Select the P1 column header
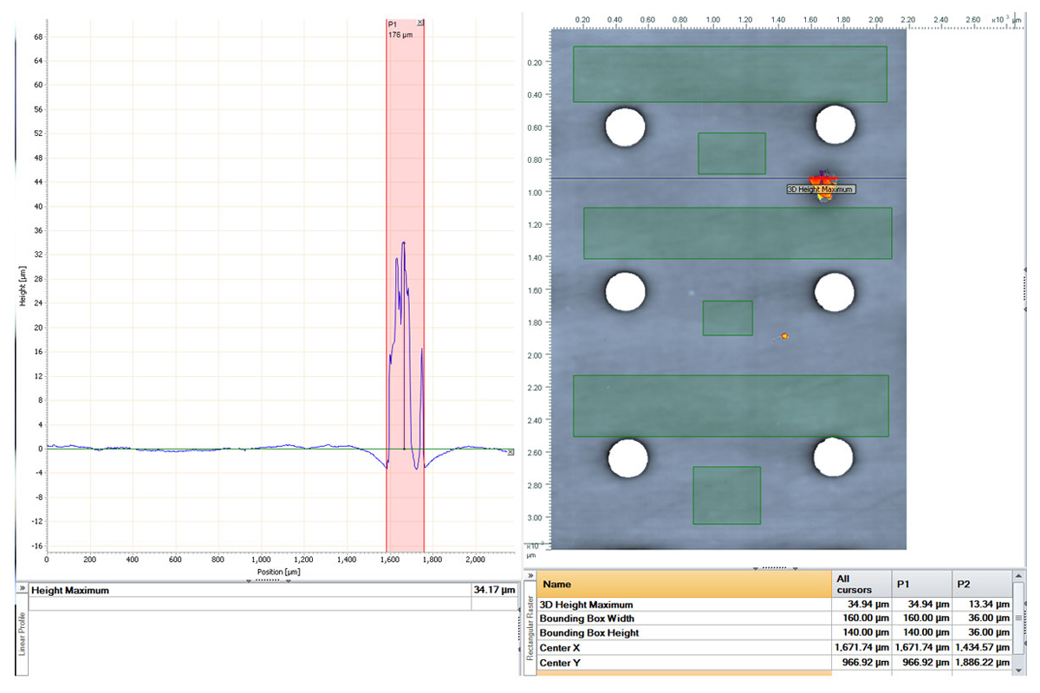This screenshot has width=1040, height=693. click(920, 584)
